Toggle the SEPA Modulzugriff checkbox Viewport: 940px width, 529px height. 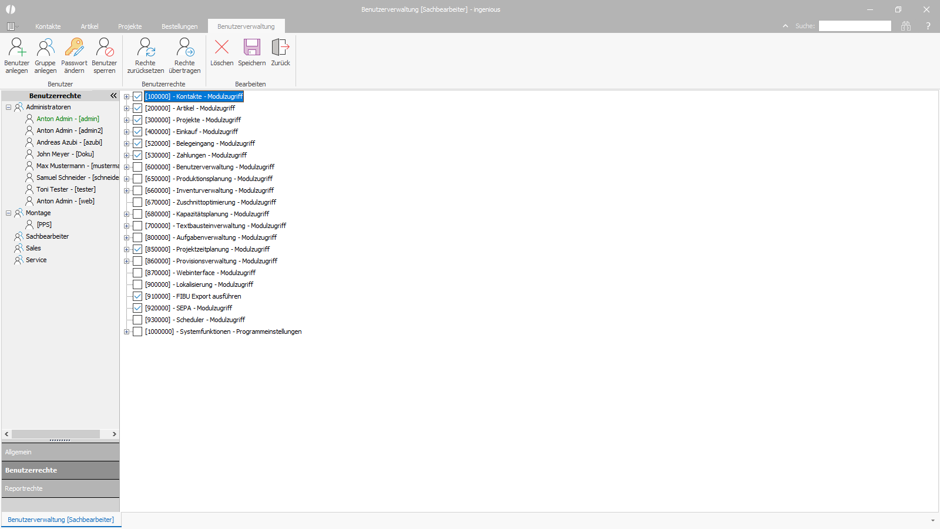(137, 308)
